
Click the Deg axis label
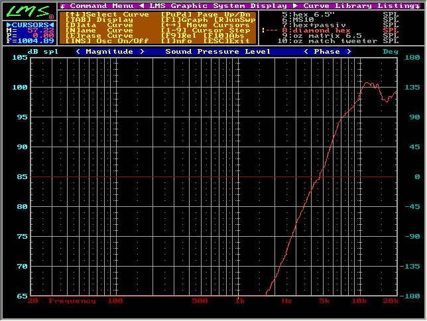coord(391,52)
